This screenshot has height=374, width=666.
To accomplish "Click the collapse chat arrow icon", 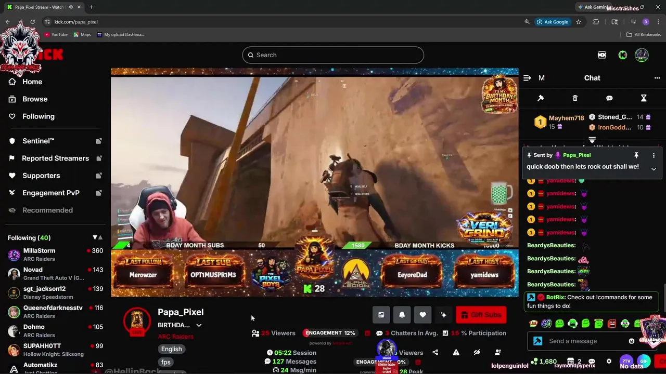I will click(527, 78).
